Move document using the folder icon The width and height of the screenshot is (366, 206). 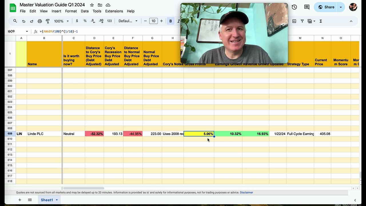coord(100,5)
